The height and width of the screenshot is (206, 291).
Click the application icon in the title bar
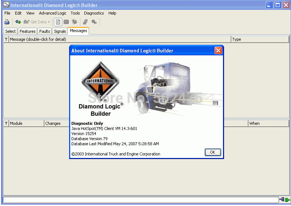coord(6,5)
